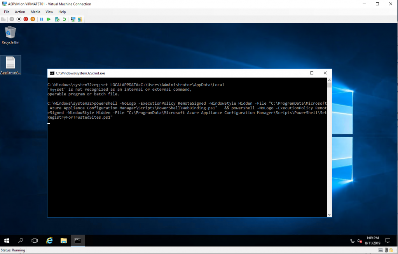Viewport: 398px width, 254px height.
Task: Click the Turn Off (stop square) icon
Action: (19, 19)
